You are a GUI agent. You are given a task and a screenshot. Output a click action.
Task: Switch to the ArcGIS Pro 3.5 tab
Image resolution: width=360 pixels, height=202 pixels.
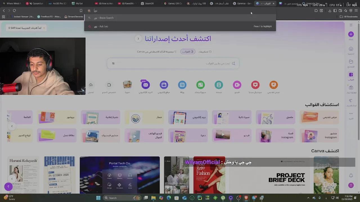[58, 3]
